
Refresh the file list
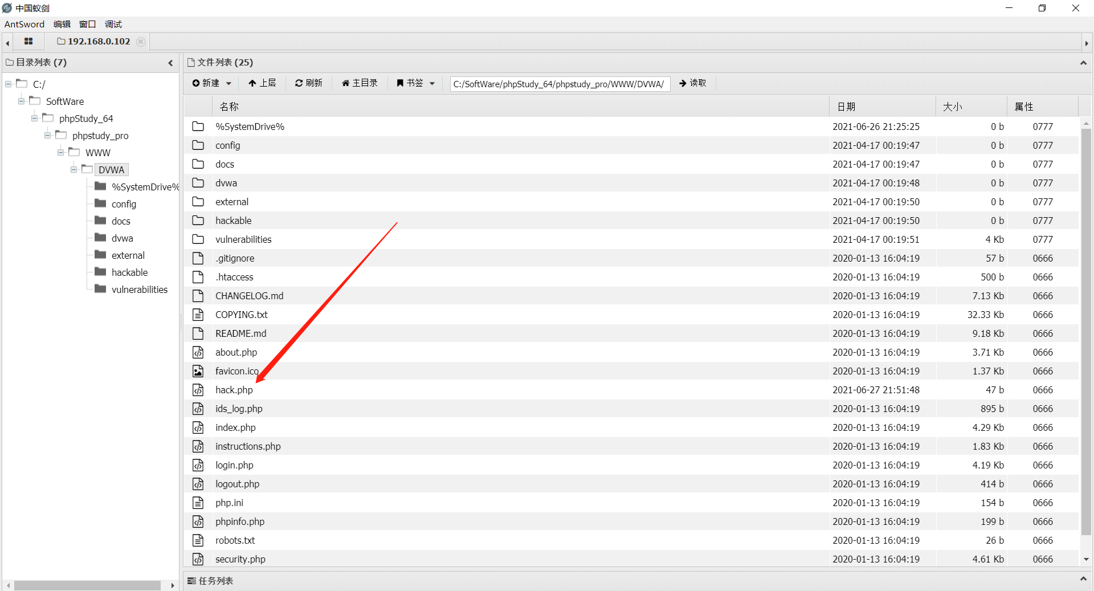308,83
